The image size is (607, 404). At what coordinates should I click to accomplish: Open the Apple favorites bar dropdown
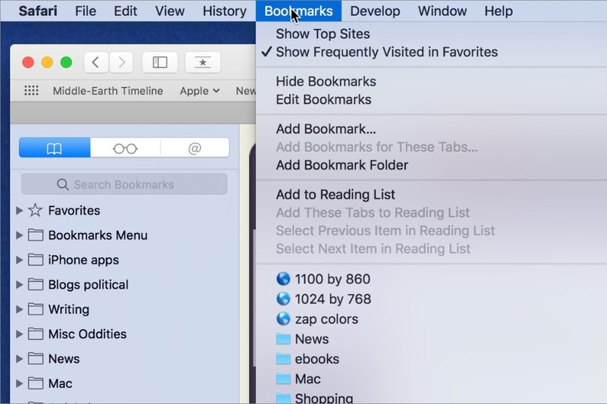[200, 91]
